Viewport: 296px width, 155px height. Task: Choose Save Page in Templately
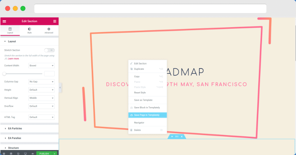pyautogui.click(x=148, y=115)
